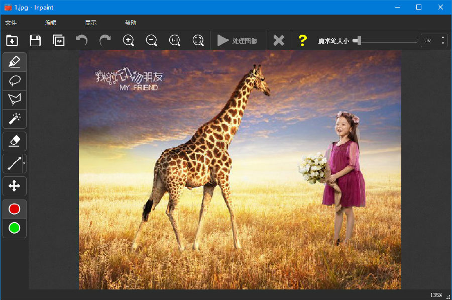Set zoom to 1:1 actual size
Viewport: 452px width, 300px height.
tap(175, 40)
